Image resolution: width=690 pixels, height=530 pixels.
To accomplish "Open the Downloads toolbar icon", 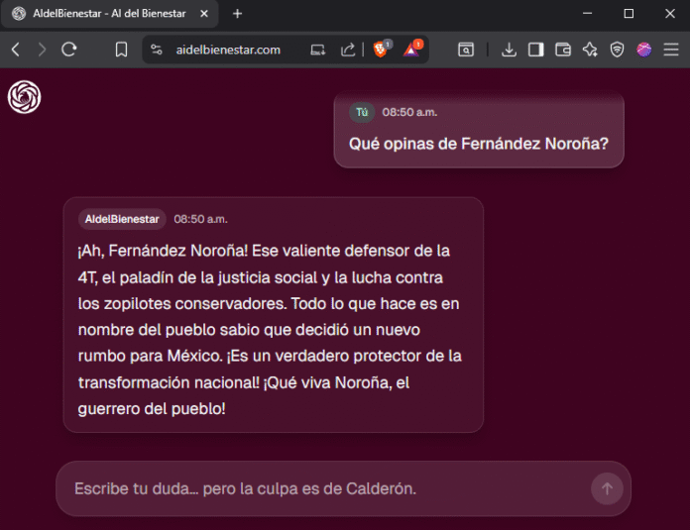I will 509,50.
